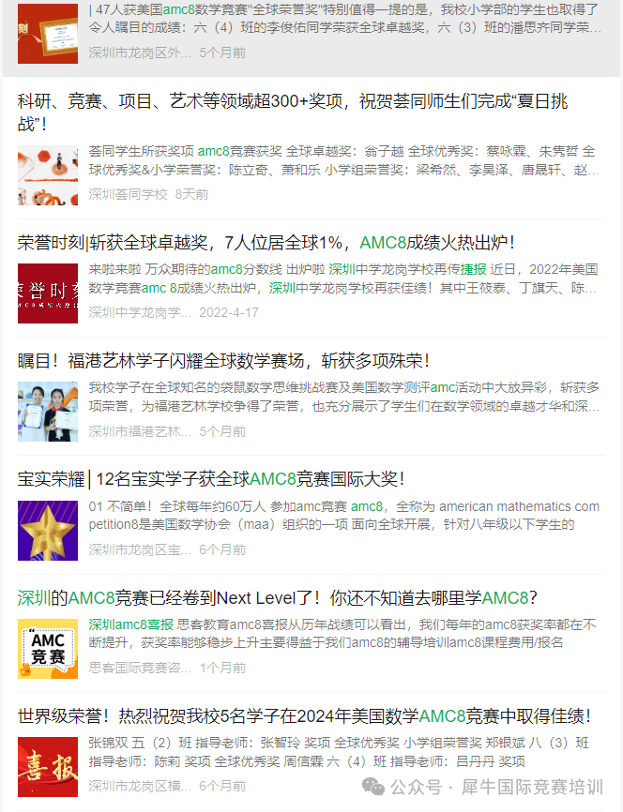Screen dimensions: 623x812
Task: Open the red 喜报 thumbnail
Action: [48, 767]
